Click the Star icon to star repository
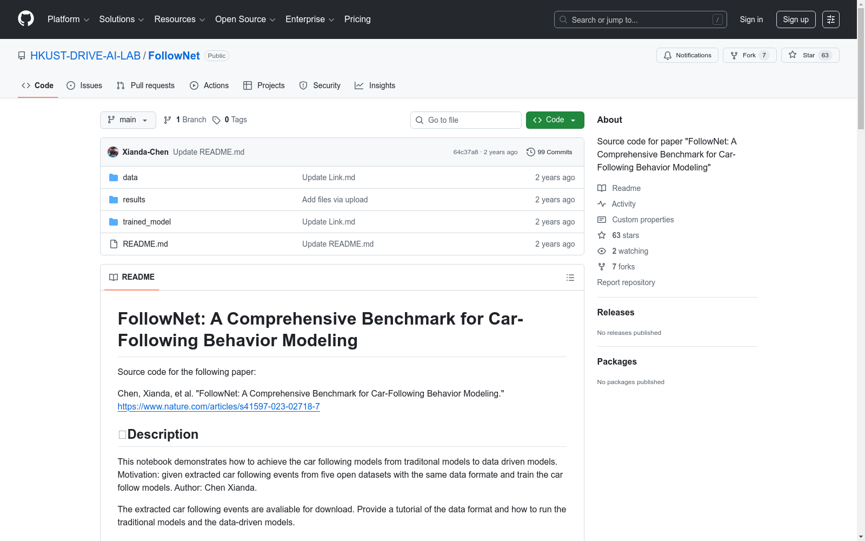The width and height of the screenshot is (865, 541). pos(793,55)
